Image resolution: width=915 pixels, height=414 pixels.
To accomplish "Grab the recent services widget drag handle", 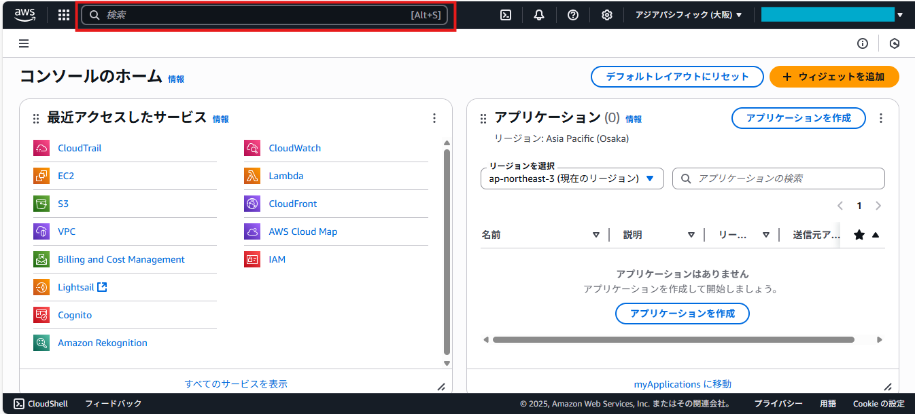I will coord(36,119).
